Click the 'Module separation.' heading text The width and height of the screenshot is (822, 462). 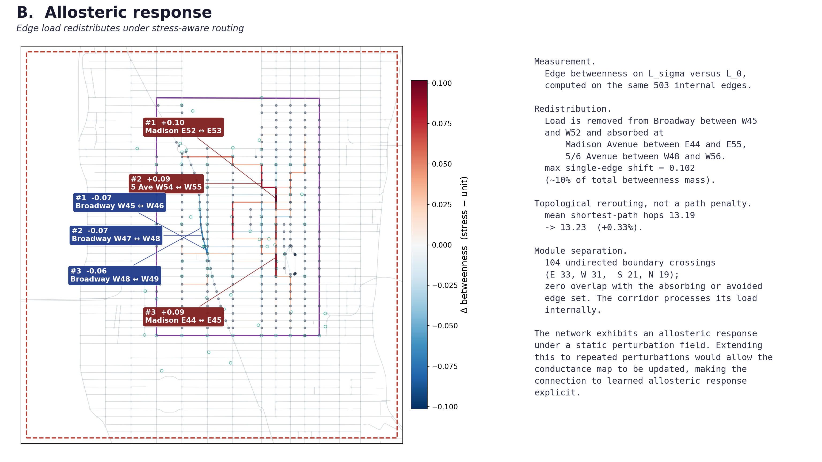tap(580, 251)
